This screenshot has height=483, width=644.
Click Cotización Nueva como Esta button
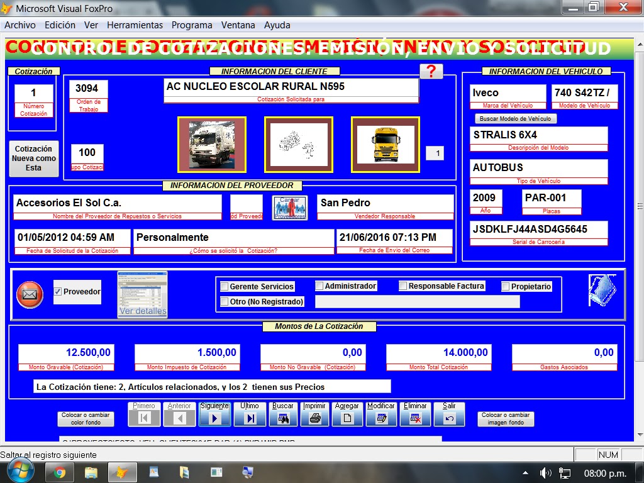click(34, 158)
